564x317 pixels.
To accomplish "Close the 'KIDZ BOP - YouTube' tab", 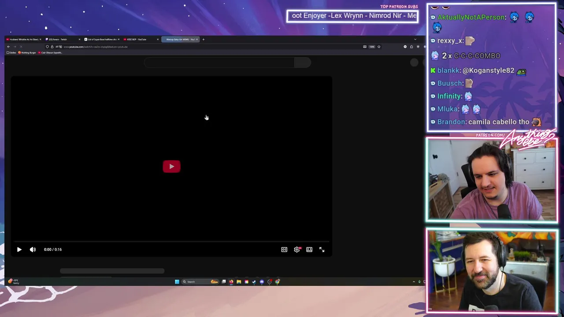I will click(x=158, y=40).
